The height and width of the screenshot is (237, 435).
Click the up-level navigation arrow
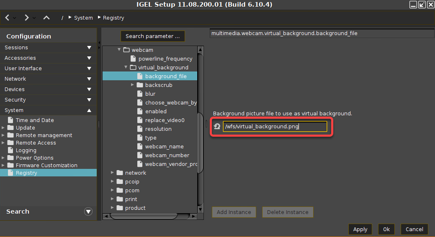(46, 18)
